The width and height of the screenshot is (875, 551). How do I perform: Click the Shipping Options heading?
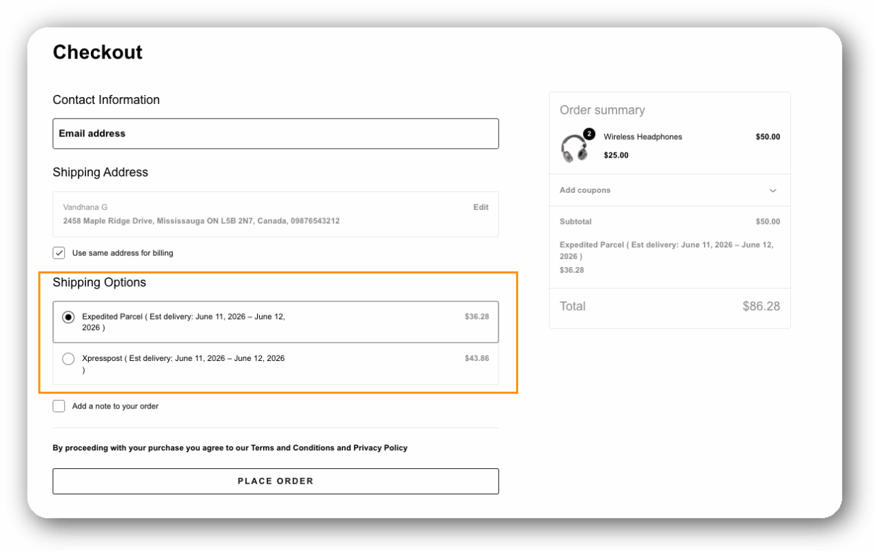coord(99,282)
